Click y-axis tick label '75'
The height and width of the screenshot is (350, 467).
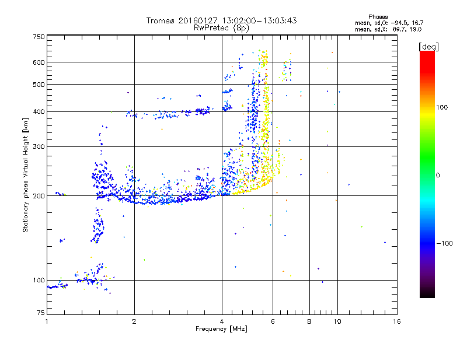click(41, 313)
